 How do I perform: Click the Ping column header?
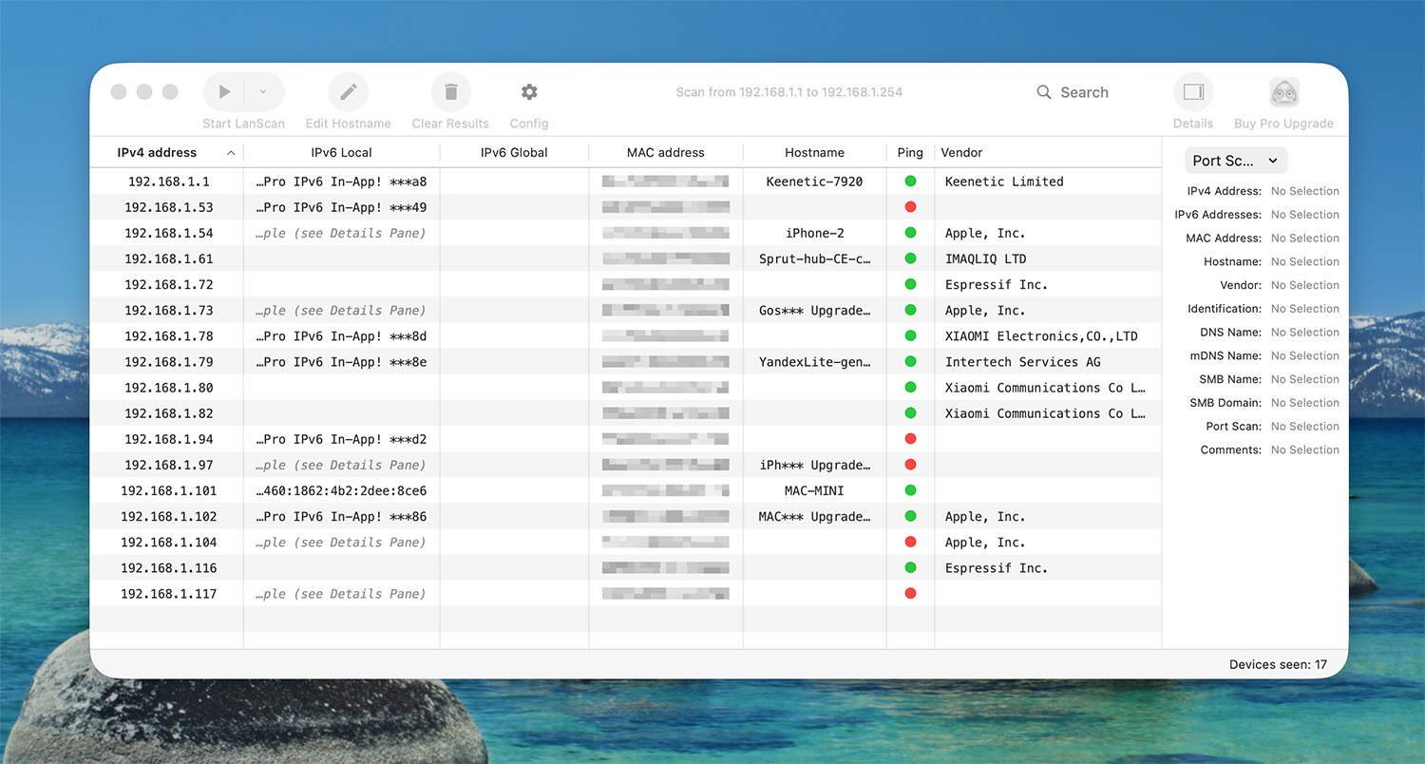point(909,152)
